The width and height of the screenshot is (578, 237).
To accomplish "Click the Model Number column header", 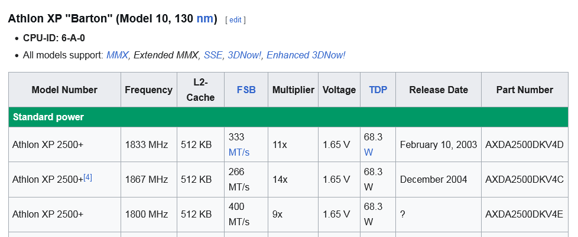I will tap(64, 90).
